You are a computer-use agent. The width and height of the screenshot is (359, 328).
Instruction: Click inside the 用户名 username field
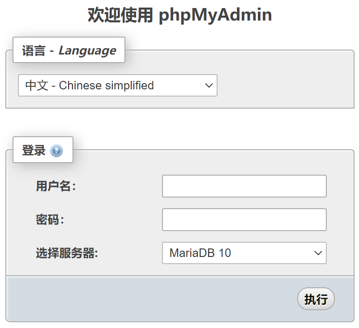pos(244,186)
